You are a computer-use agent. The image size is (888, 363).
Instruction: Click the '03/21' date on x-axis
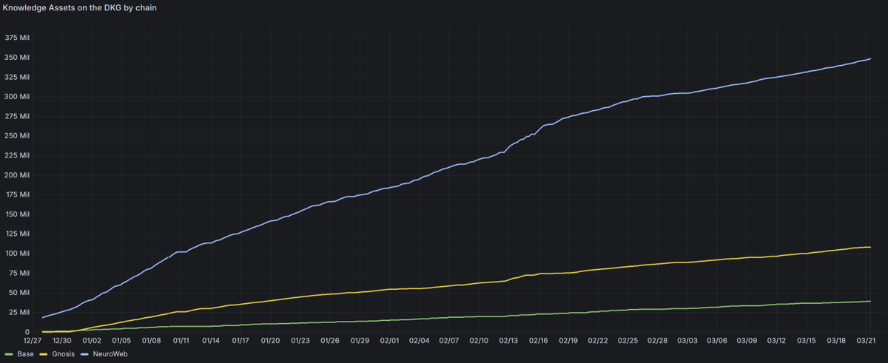(x=867, y=341)
